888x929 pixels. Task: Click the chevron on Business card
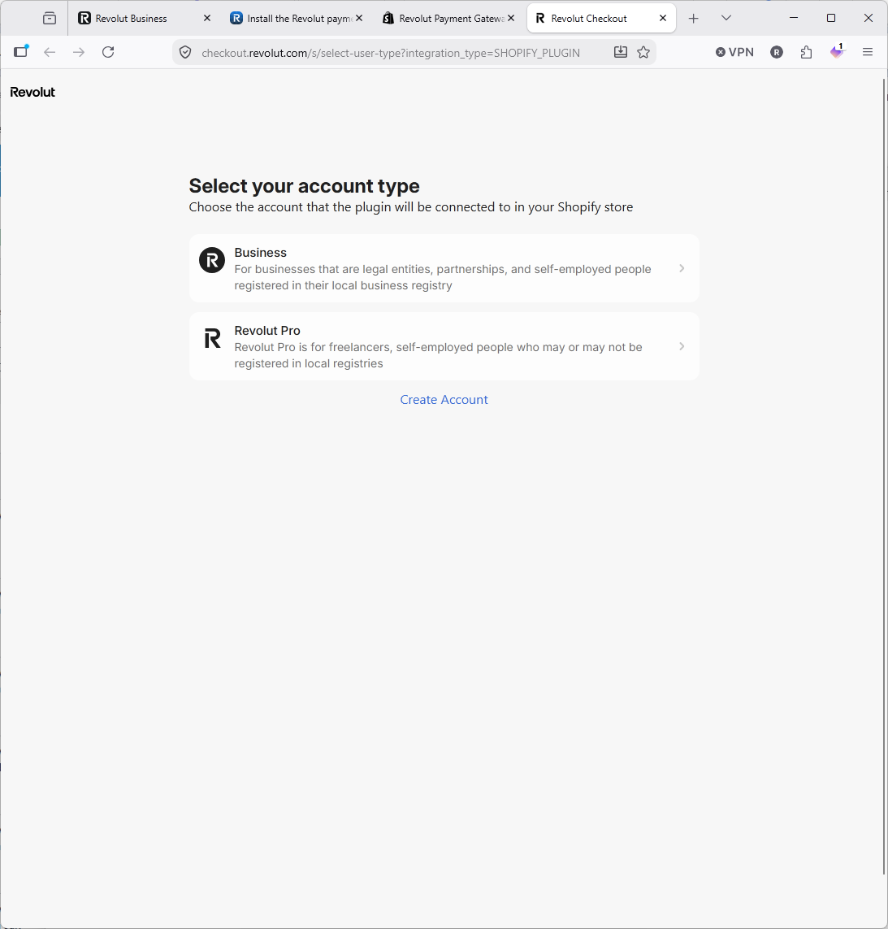(x=682, y=268)
